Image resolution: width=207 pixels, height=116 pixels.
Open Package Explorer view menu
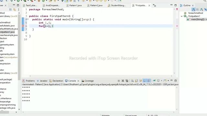[x=19, y=10]
